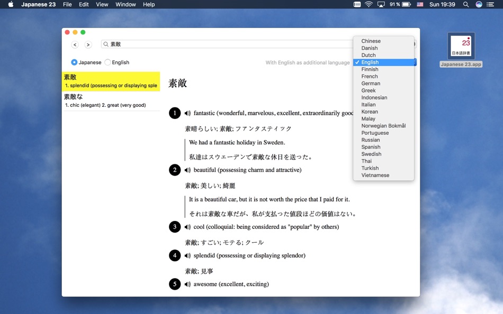The width and height of the screenshot is (503, 314).
Task: Choose Danish from the language list
Action: pyautogui.click(x=384, y=48)
